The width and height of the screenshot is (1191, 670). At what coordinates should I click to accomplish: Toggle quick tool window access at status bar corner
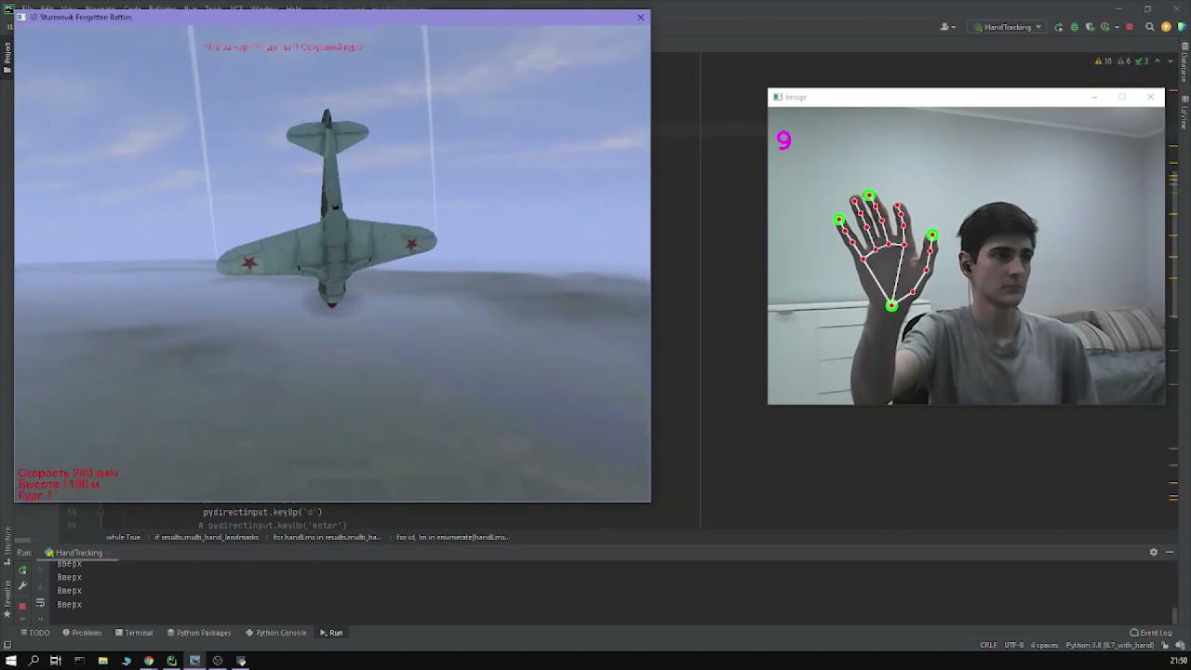[7, 645]
